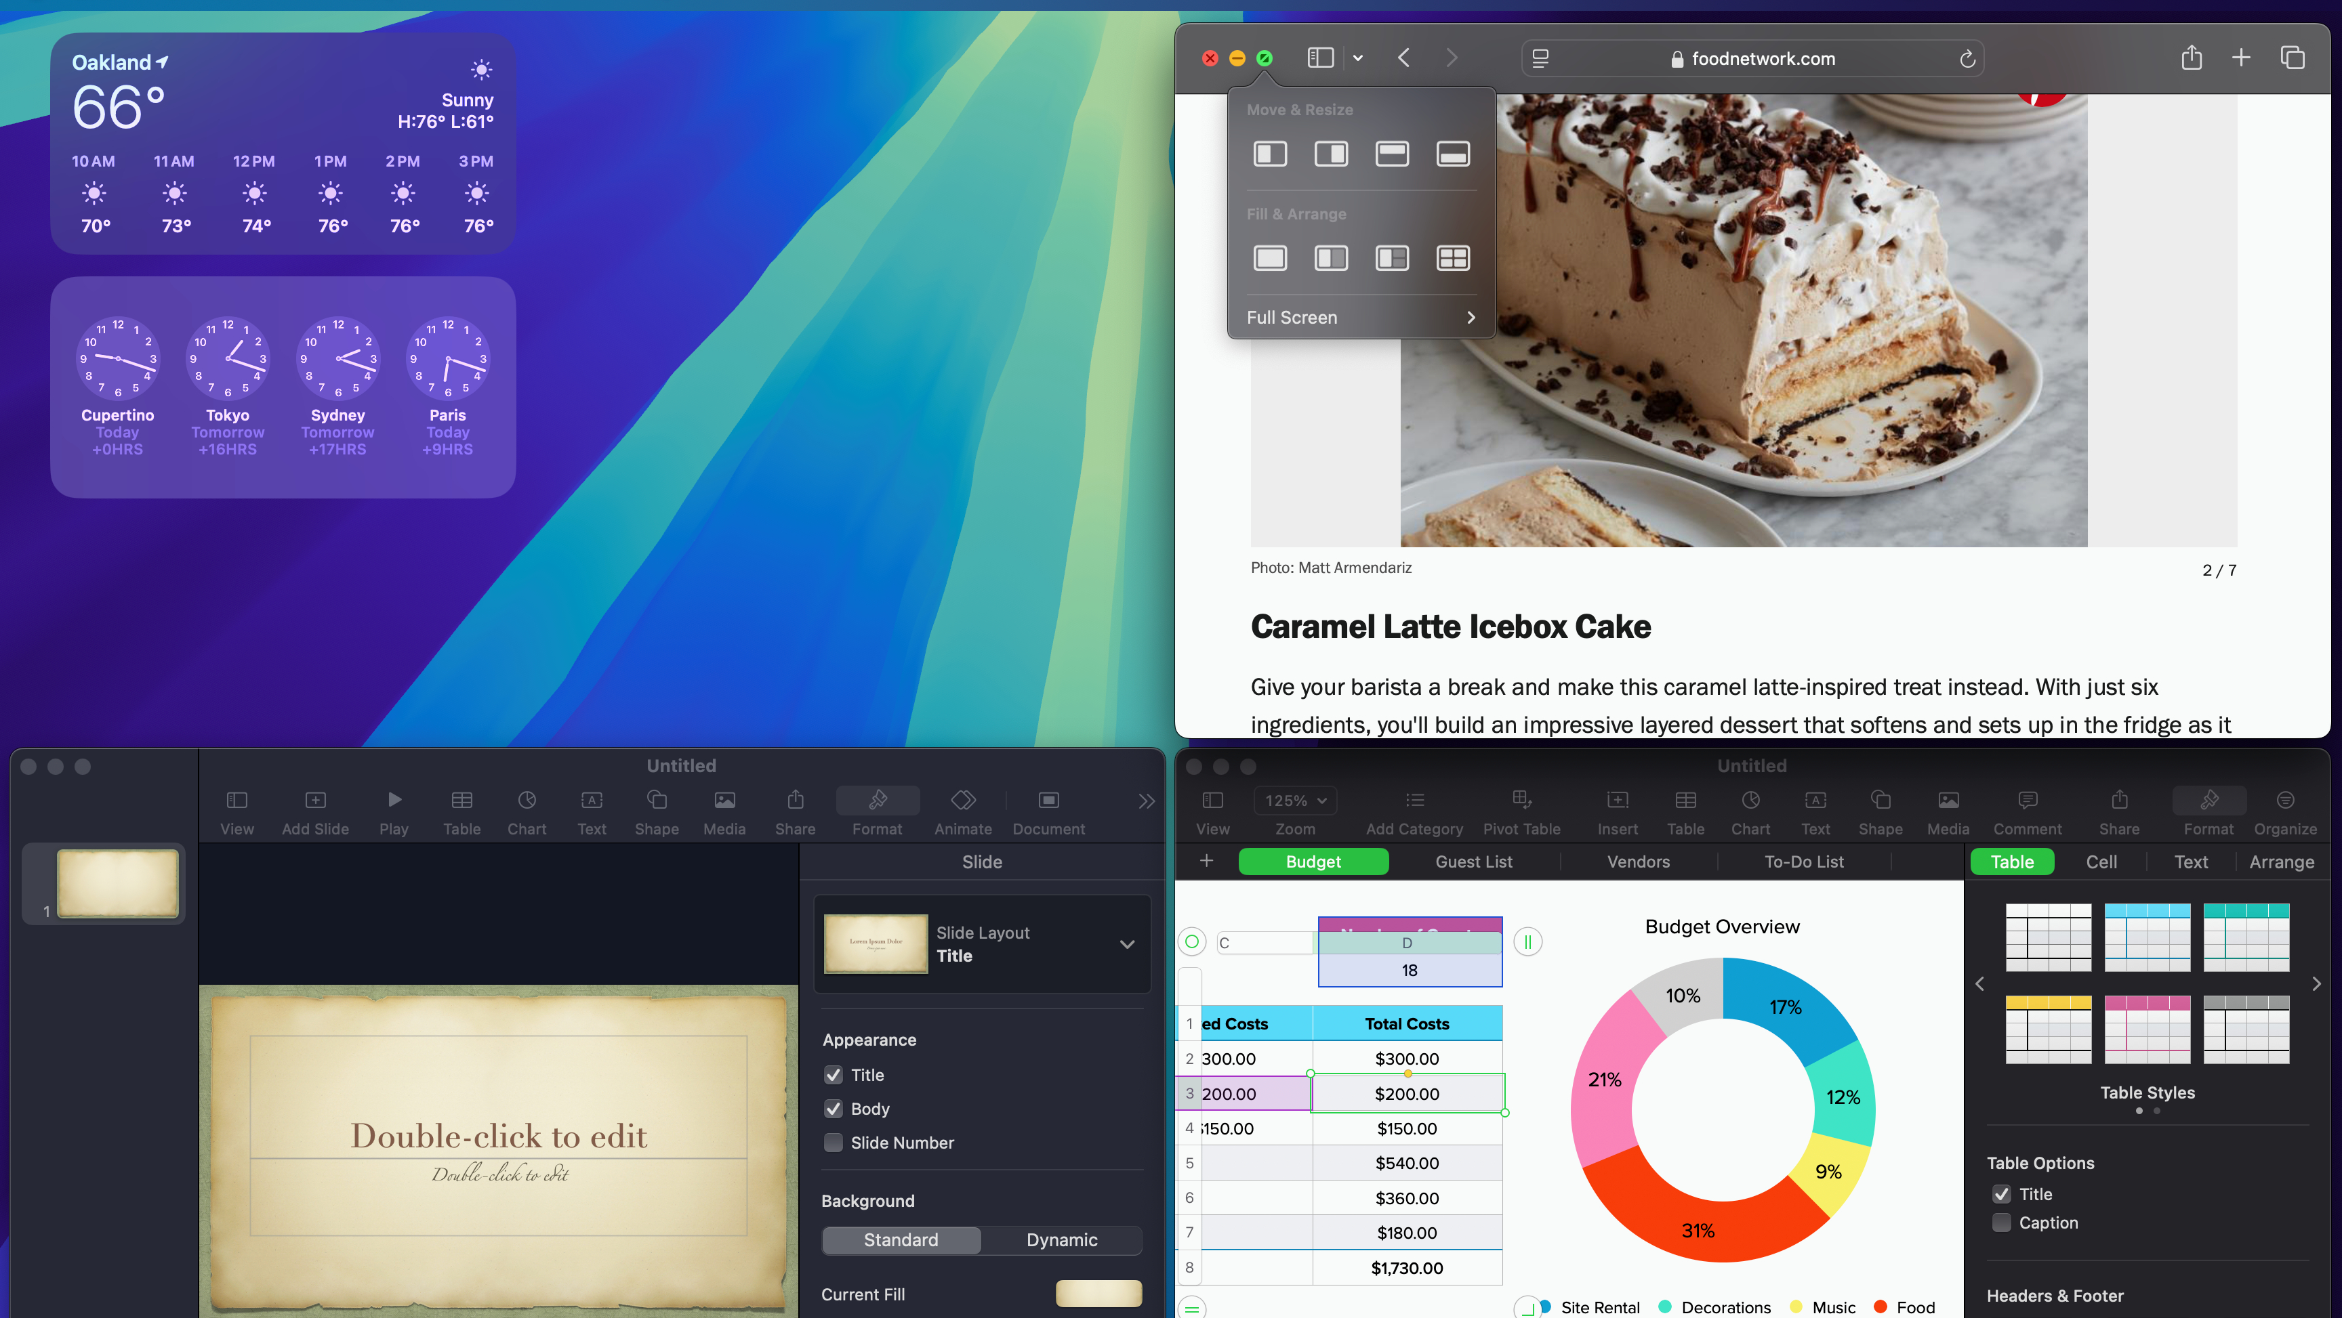Open Animate panel in Keynote
2342x1318 pixels.
point(963,813)
